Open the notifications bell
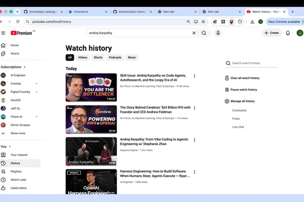Viewport: 304px width, 202px height. [288, 33]
